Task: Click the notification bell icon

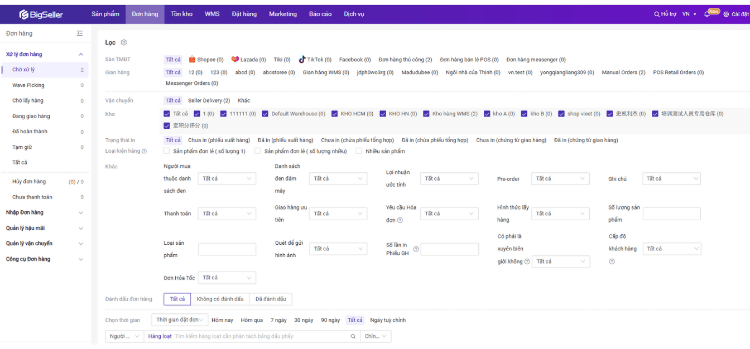Action: (x=707, y=14)
